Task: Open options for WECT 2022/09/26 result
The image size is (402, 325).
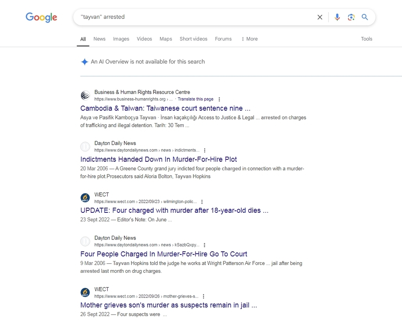Action: (203, 296)
